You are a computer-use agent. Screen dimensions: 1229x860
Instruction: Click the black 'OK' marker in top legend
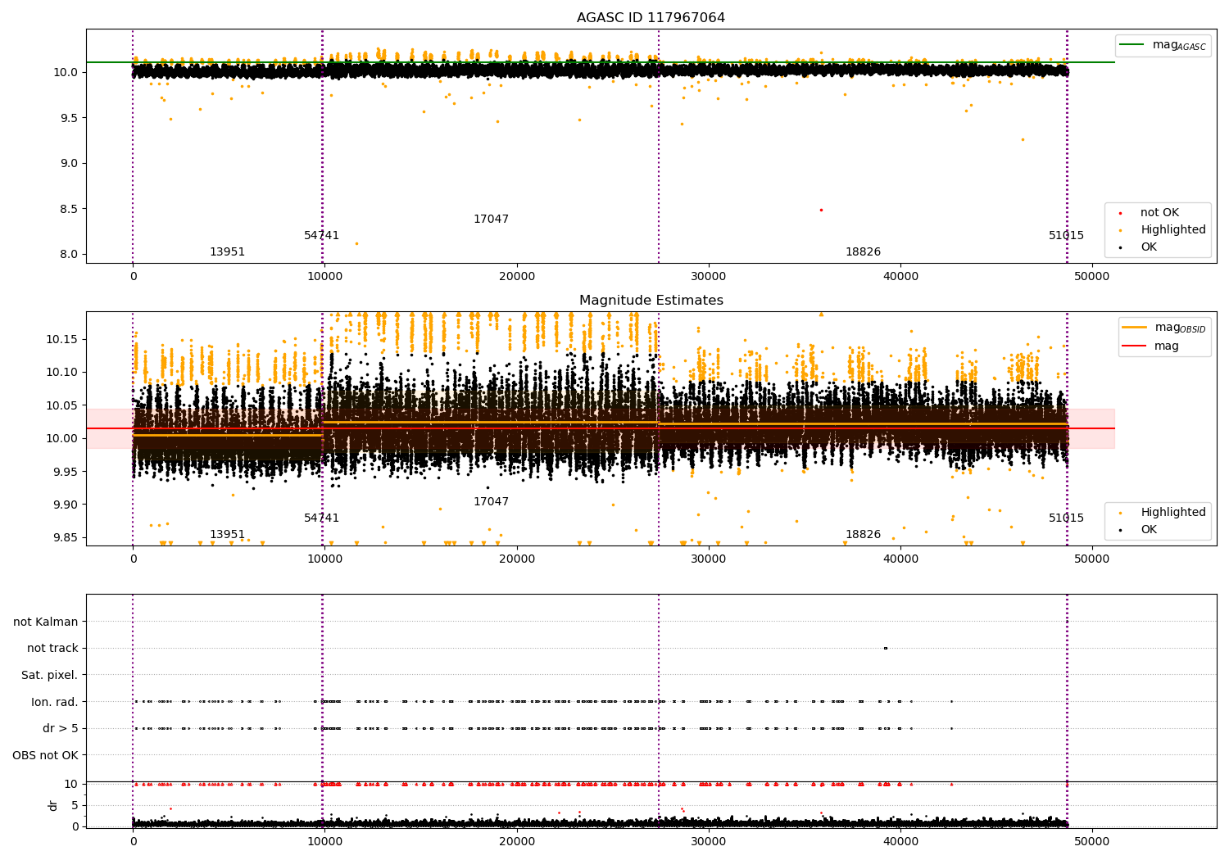(x=1120, y=247)
